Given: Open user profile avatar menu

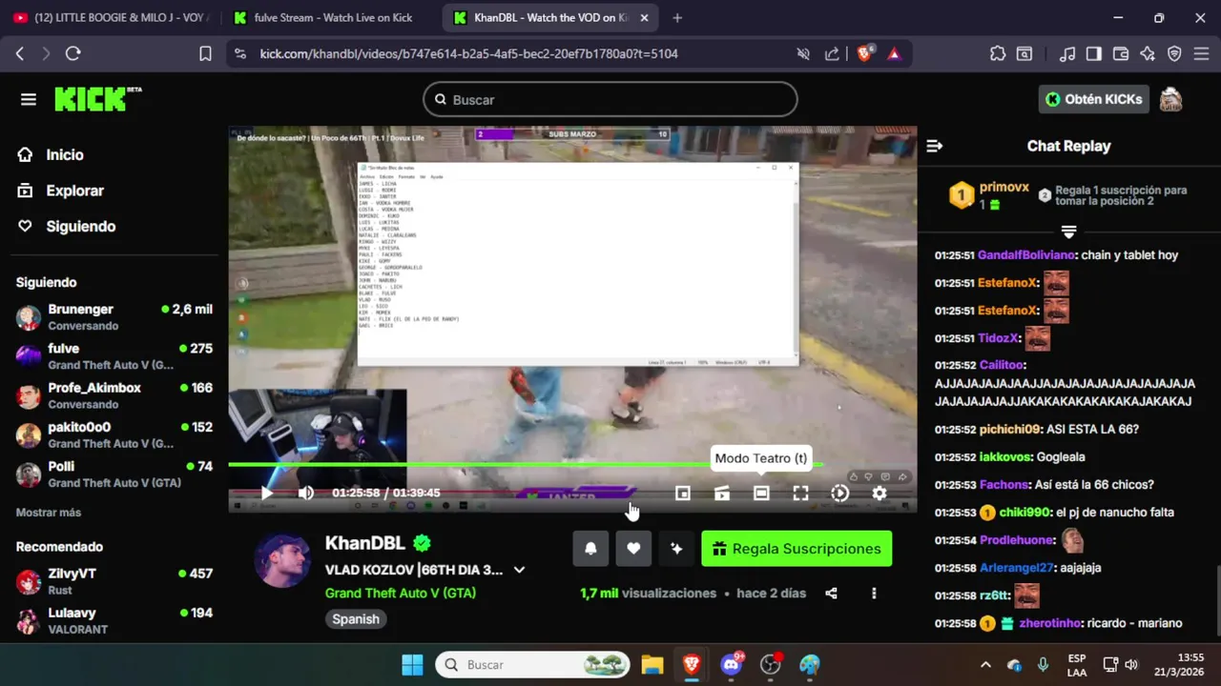Looking at the screenshot, I should coord(1170,99).
